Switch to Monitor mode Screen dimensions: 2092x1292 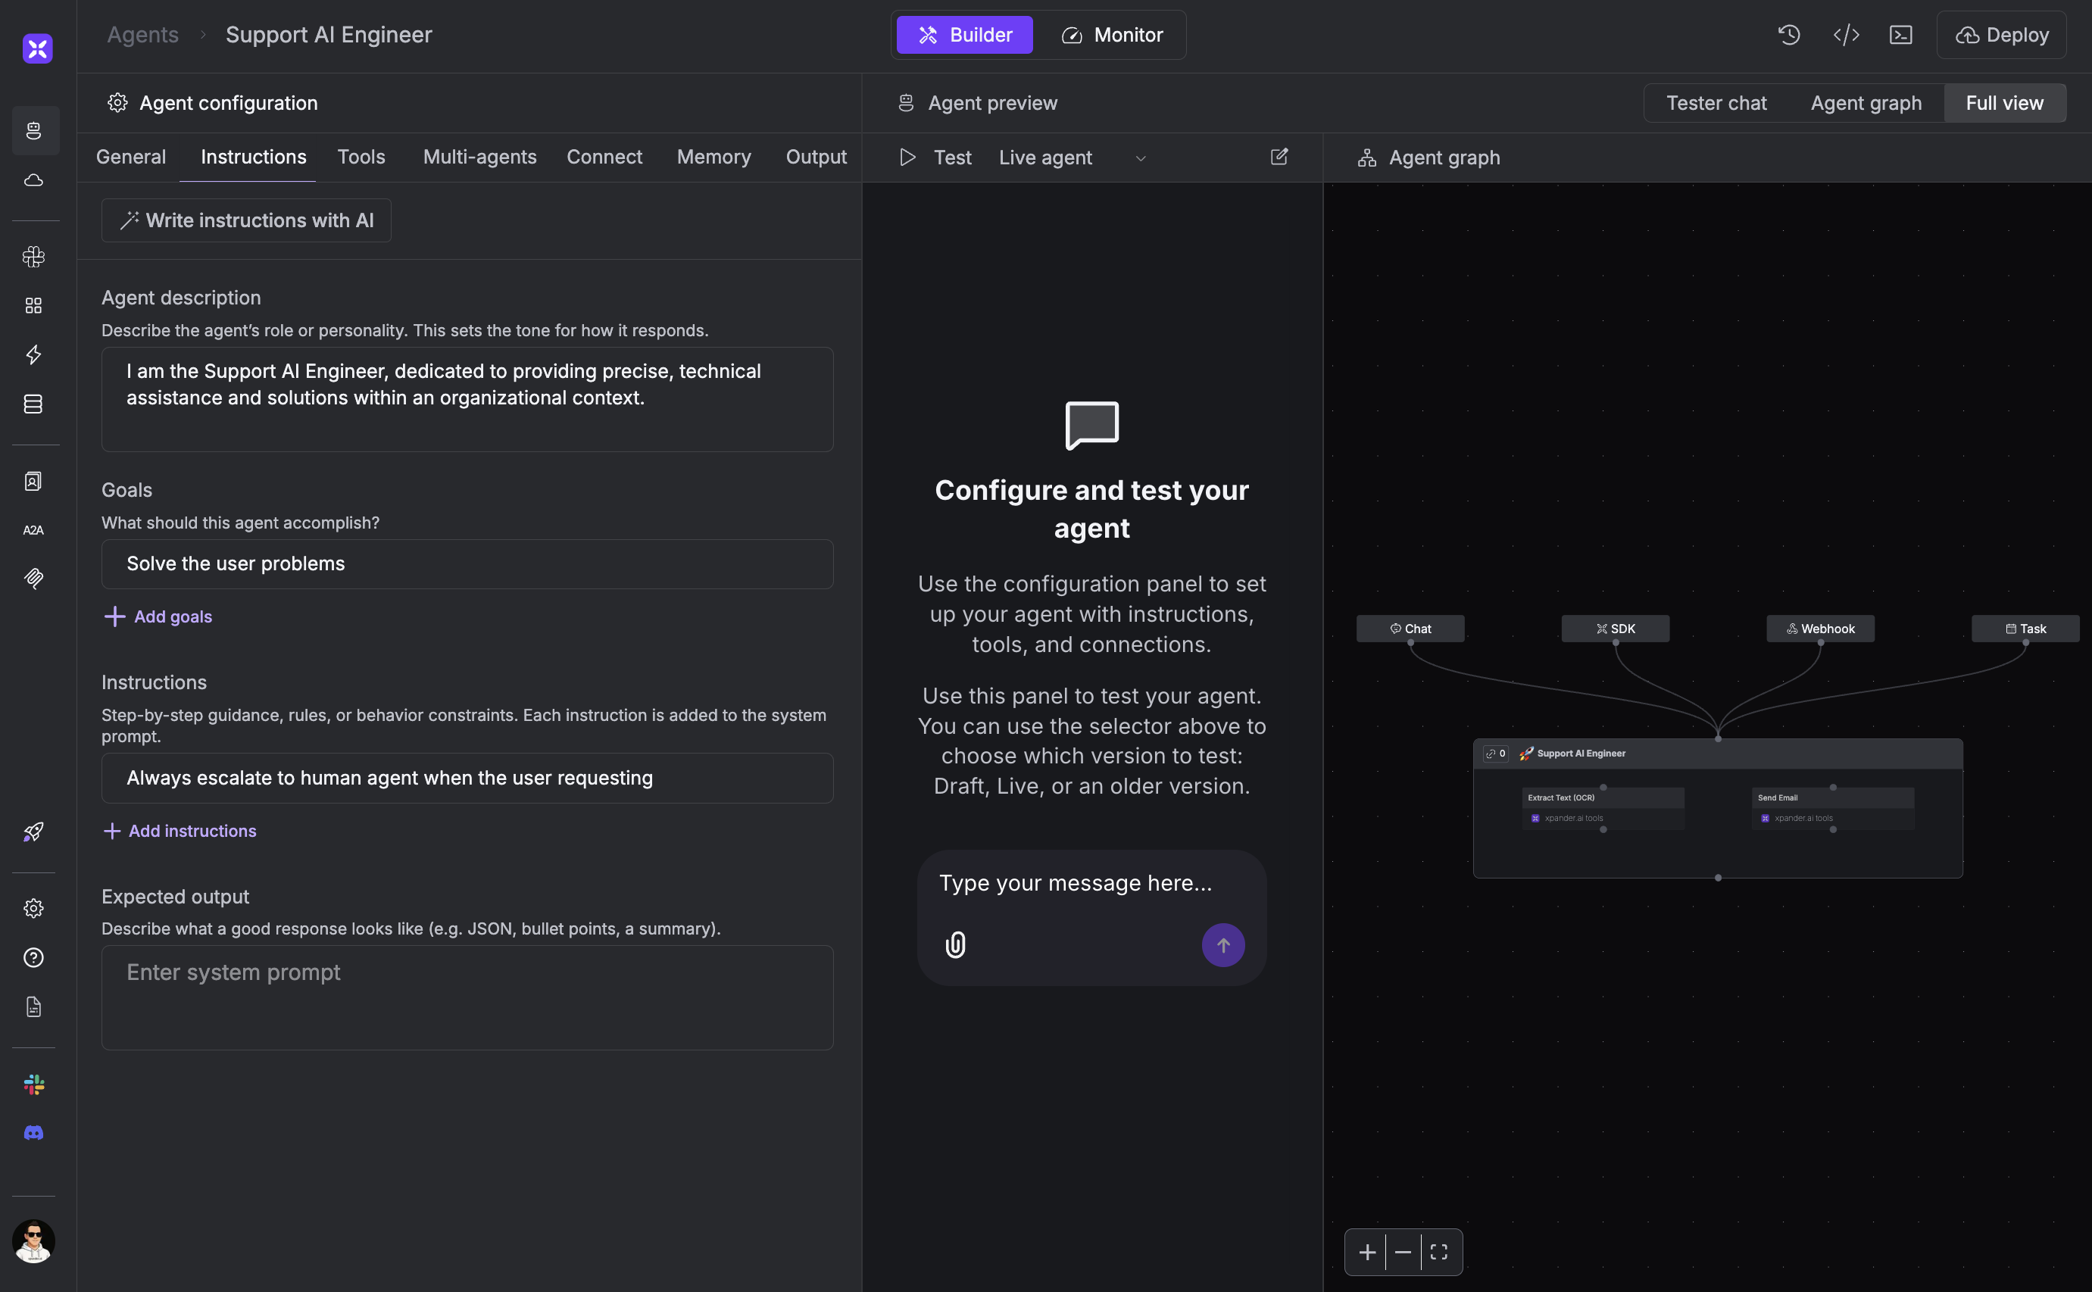point(1113,35)
